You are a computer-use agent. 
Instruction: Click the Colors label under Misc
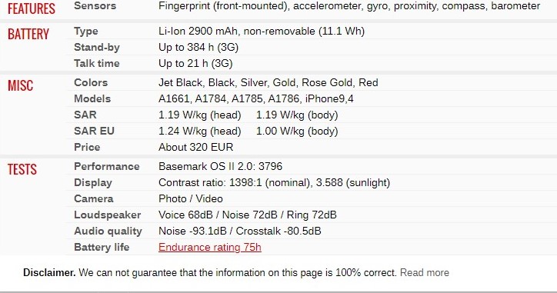[x=91, y=83]
